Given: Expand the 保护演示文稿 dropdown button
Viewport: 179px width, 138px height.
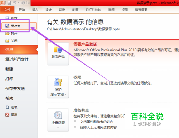Looking at the screenshot, I should 58,87.
